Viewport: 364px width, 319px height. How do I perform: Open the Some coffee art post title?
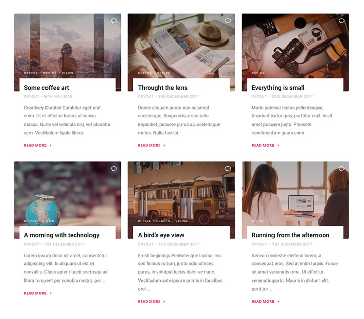coord(47,88)
